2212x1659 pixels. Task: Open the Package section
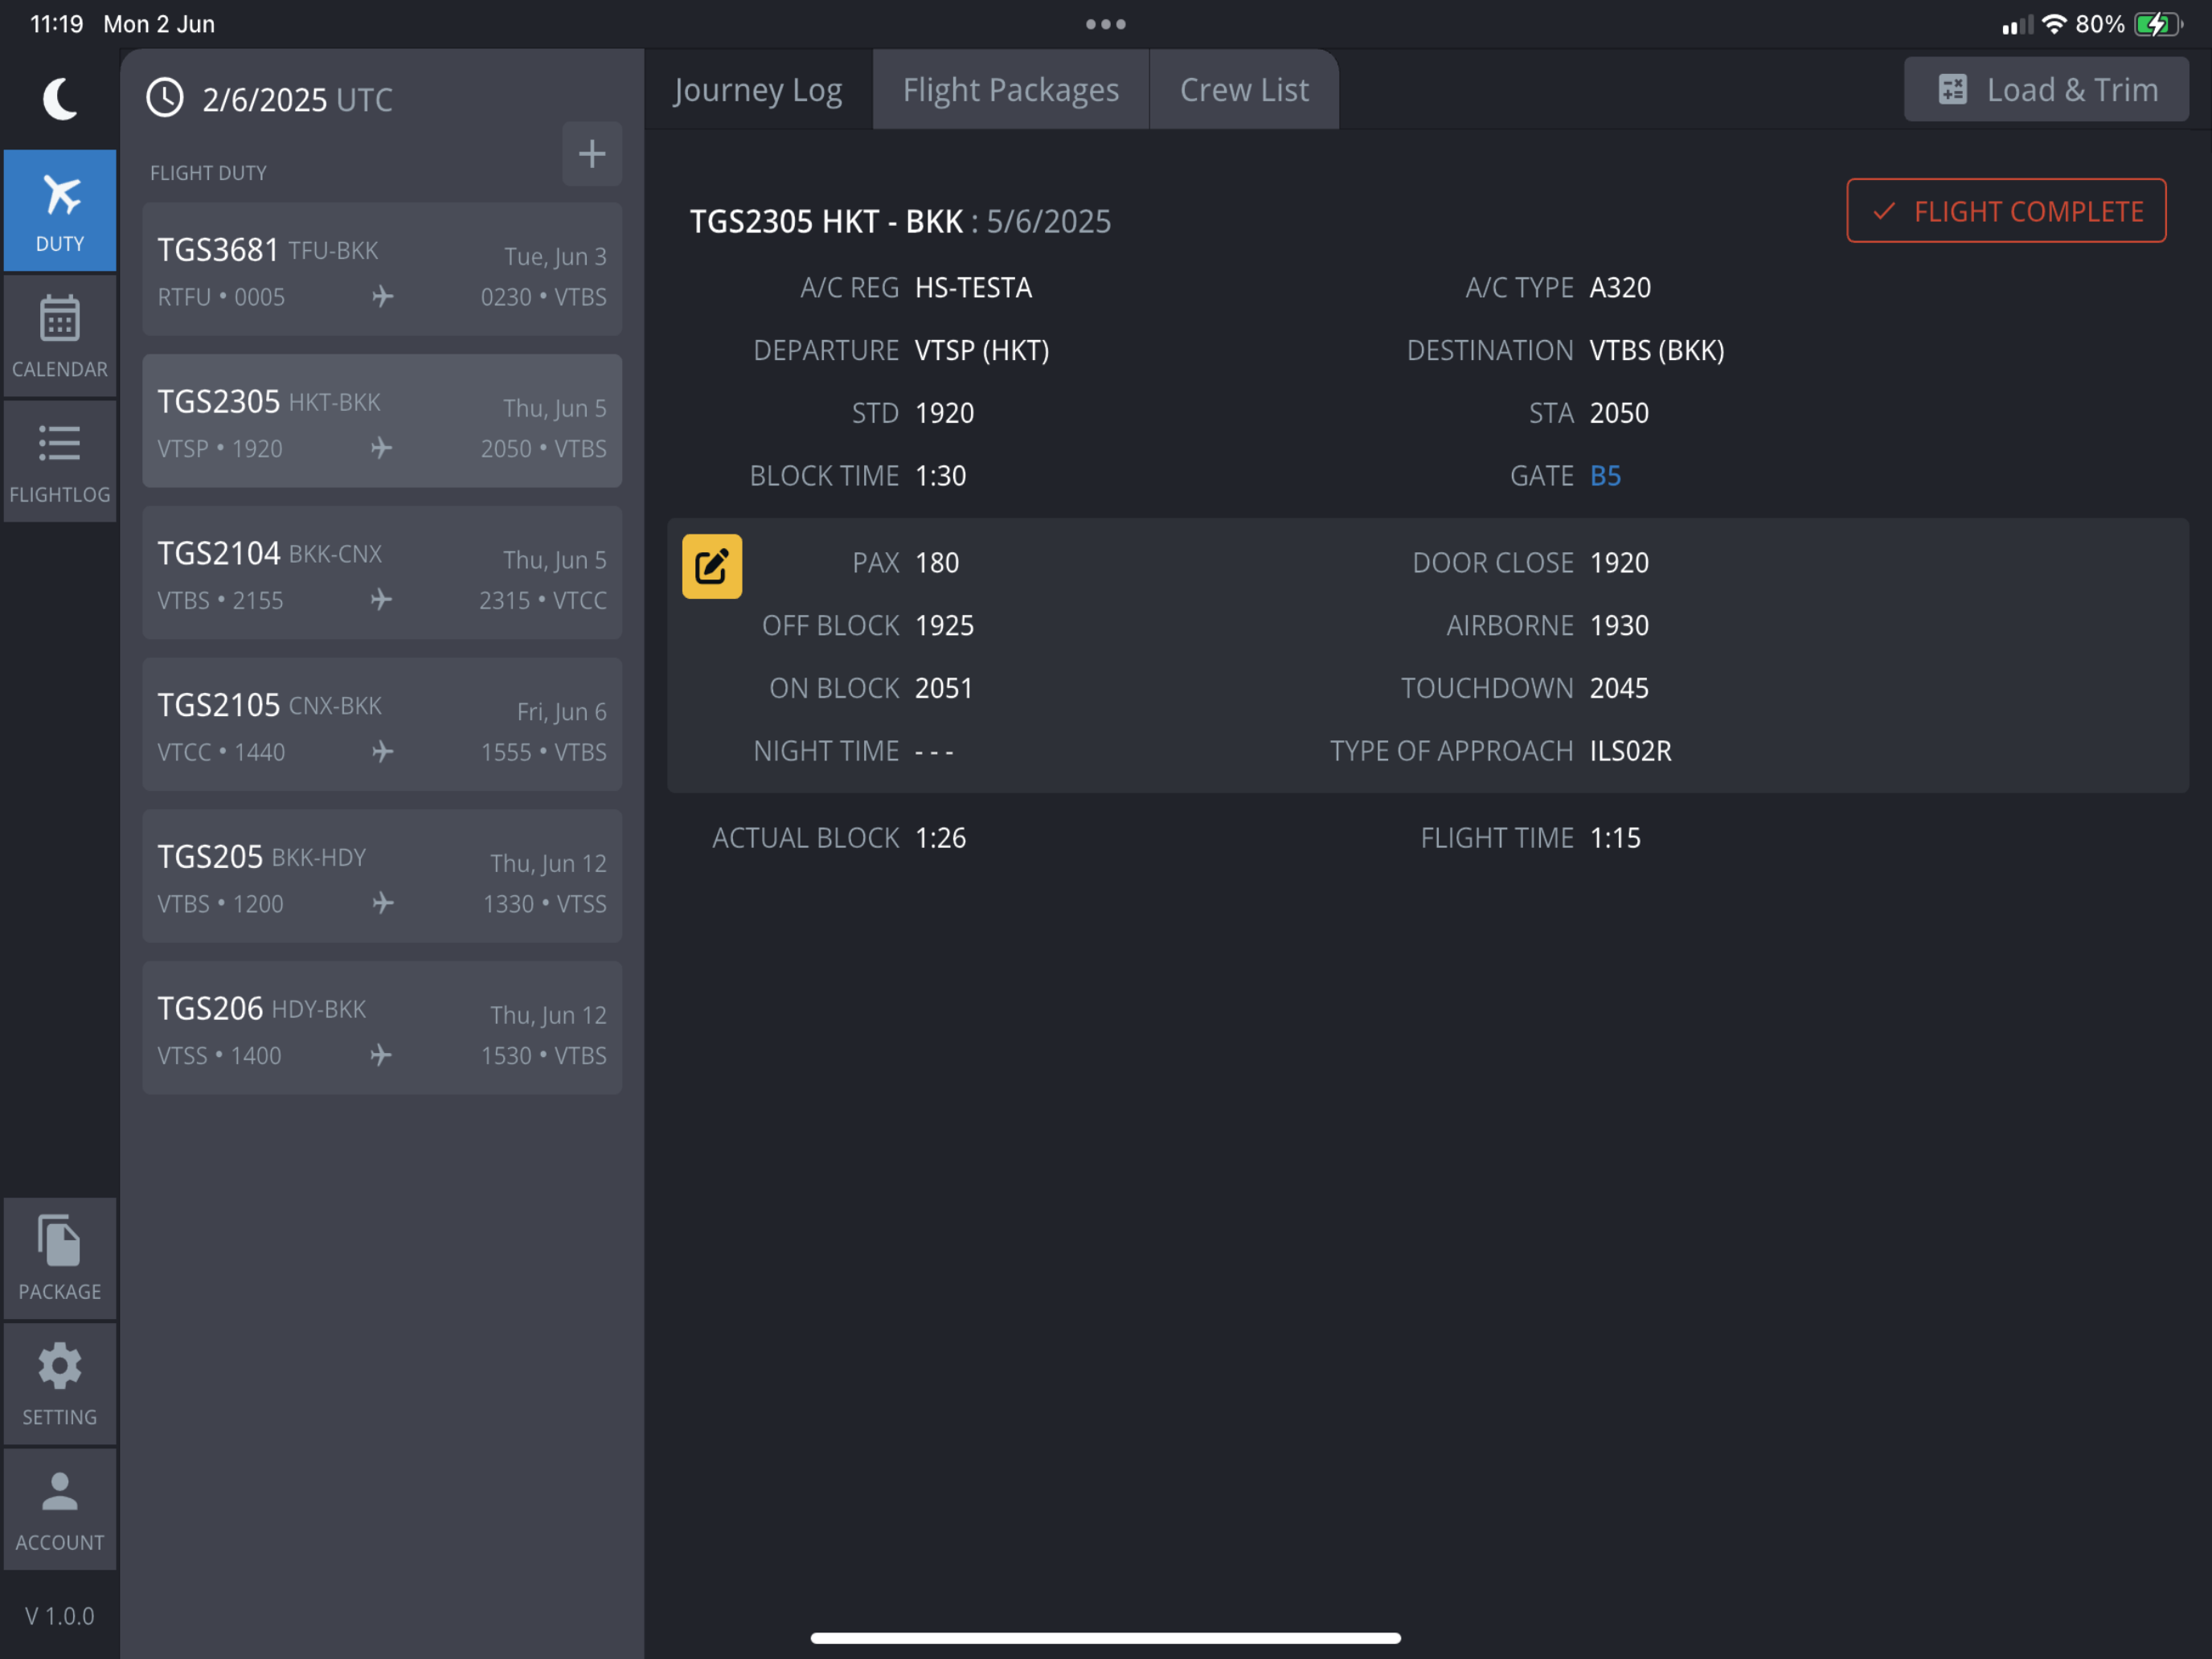pyautogui.click(x=60, y=1258)
